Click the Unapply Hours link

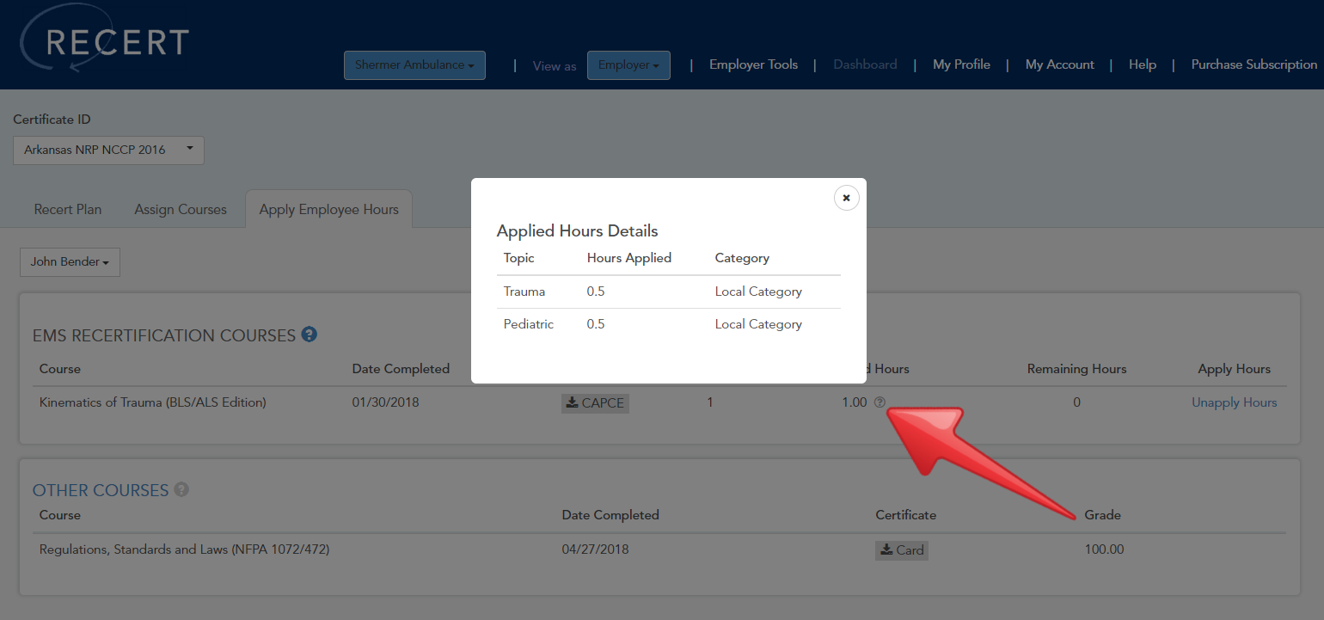coord(1234,402)
